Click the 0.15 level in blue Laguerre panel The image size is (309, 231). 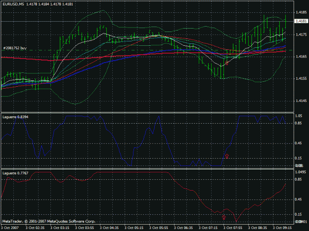click(298, 158)
